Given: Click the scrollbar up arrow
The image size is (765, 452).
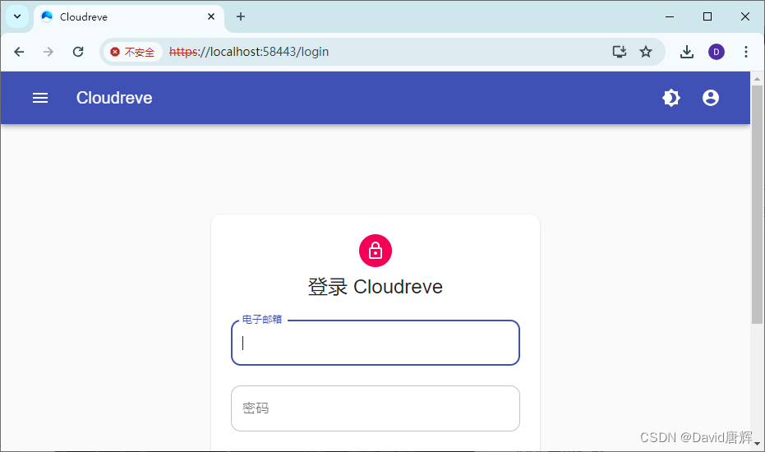Looking at the screenshot, I should pos(757,79).
